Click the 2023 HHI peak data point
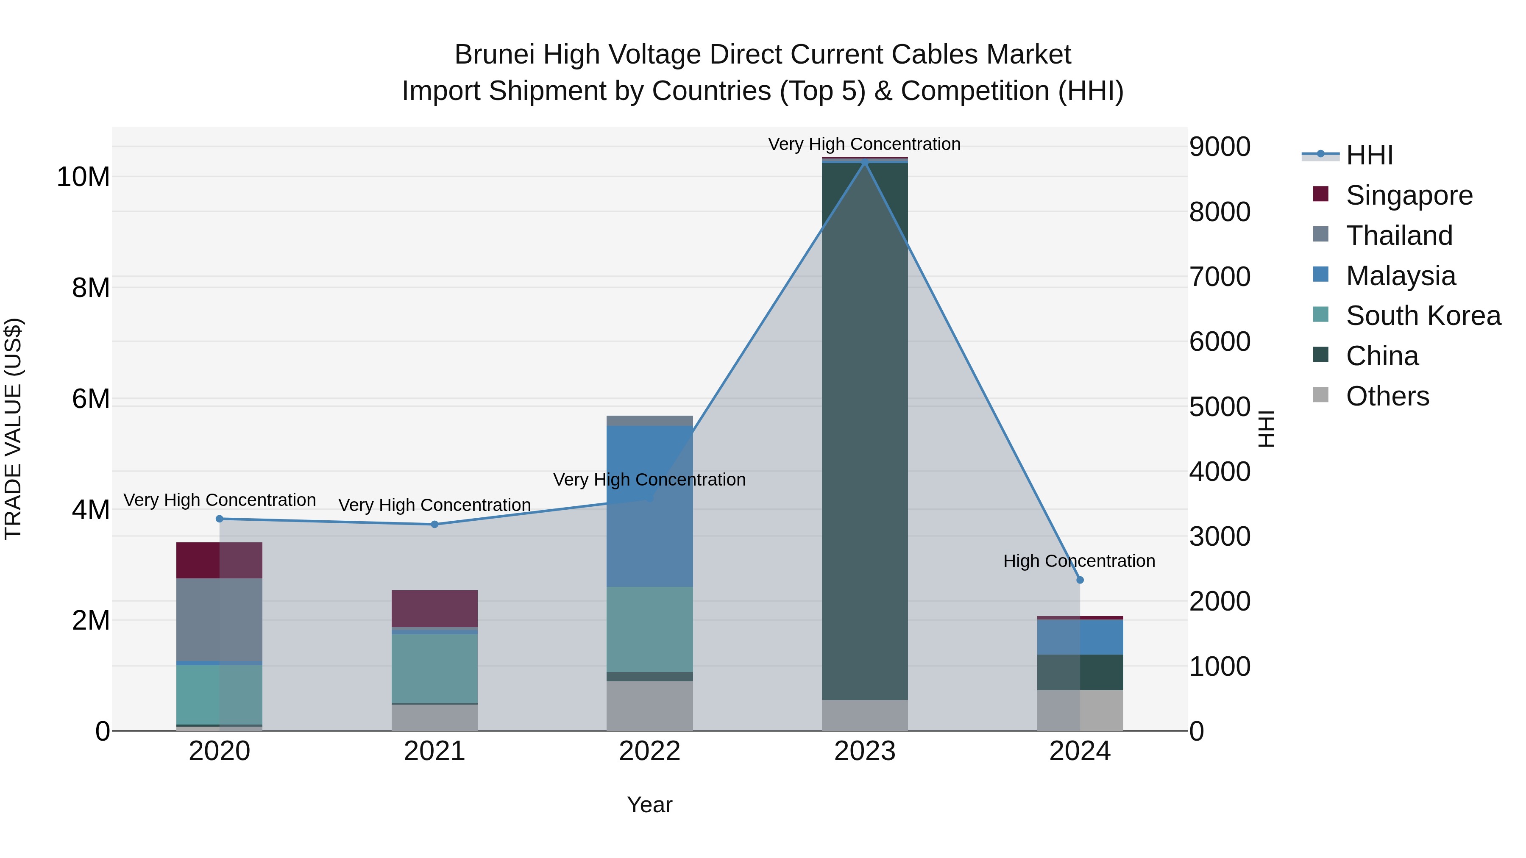Image resolution: width=1526 pixels, height=858 pixels. click(x=865, y=162)
